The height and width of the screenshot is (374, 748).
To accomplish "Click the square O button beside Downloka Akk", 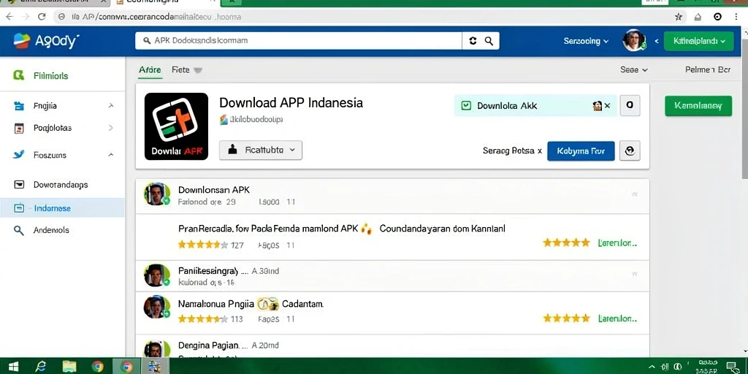I will [630, 105].
